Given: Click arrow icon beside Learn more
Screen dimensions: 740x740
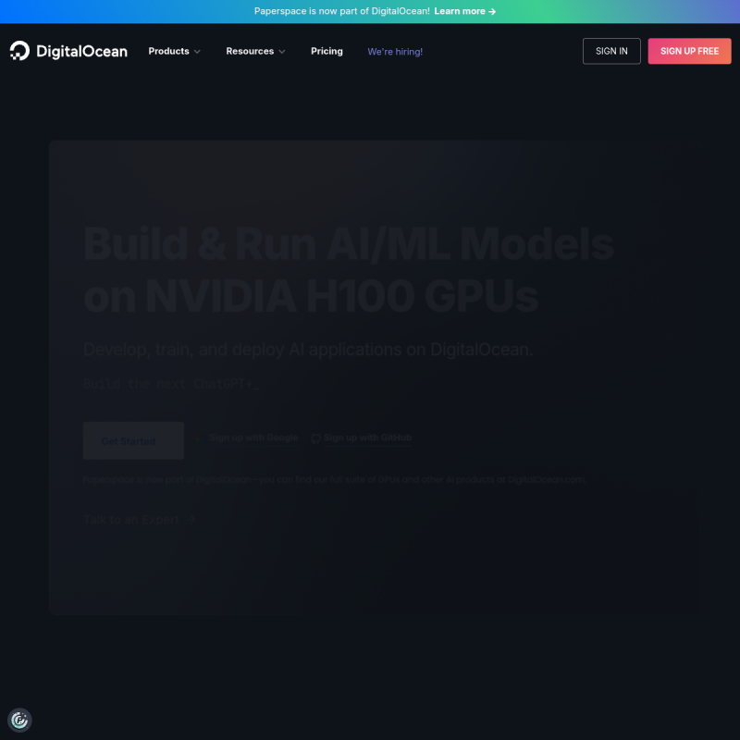Looking at the screenshot, I should pos(492,11).
